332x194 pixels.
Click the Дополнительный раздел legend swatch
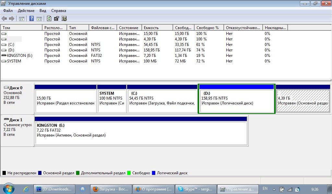(77, 173)
